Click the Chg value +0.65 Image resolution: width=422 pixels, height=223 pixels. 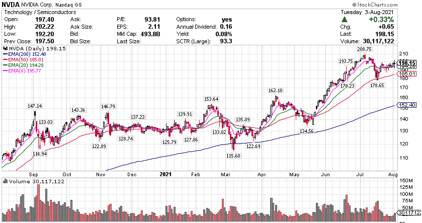[x=386, y=27]
